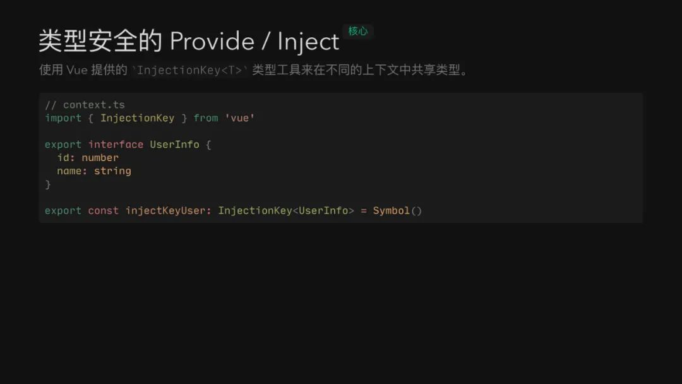Click the closing brace of the interface
682x384 pixels.
(x=48, y=184)
